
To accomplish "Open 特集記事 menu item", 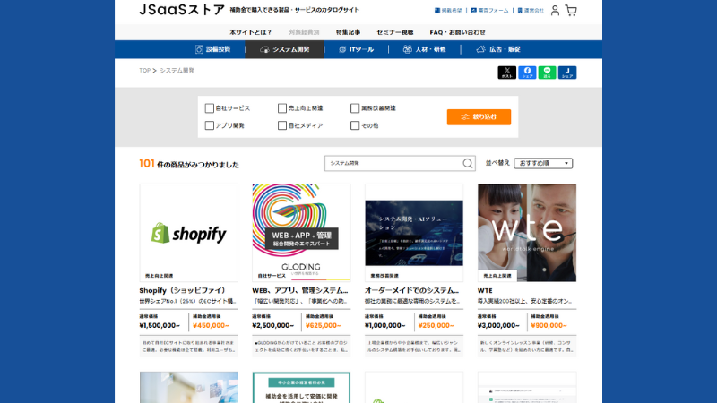I will [x=348, y=32].
